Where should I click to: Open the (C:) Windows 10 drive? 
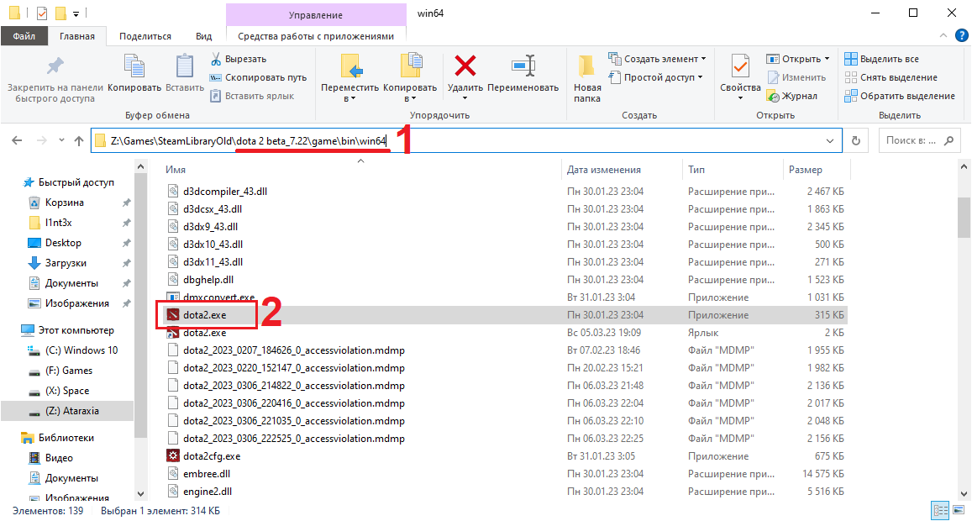[73, 350]
